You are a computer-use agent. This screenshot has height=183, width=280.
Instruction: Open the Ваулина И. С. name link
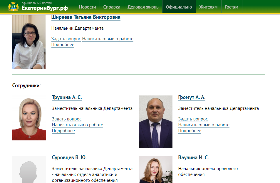coord(193,158)
